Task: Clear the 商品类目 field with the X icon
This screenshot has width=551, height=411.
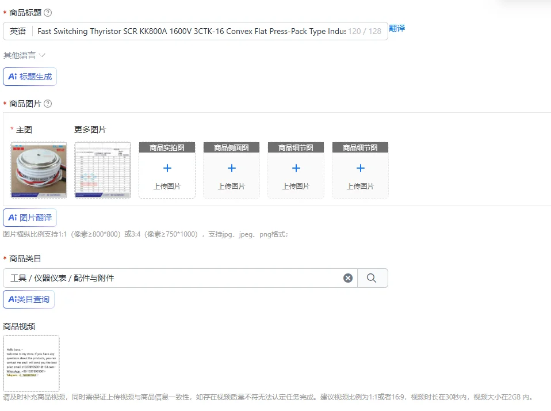Action: [x=348, y=278]
